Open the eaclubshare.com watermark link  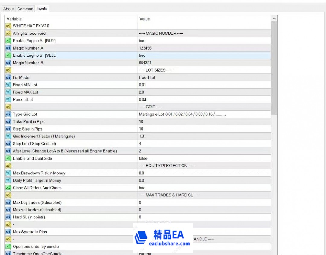169,244
